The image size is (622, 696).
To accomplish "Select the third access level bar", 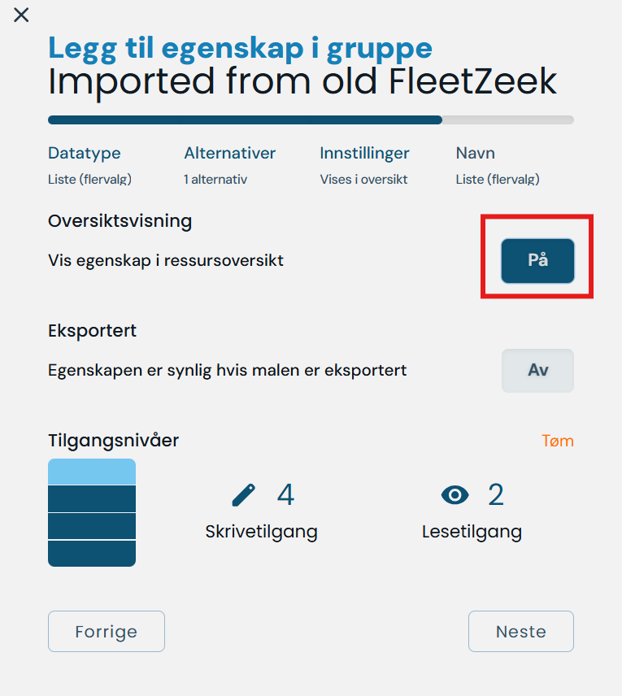I will [x=92, y=526].
